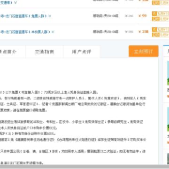Click the orange ¥238 price
The height and width of the screenshot is (169, 169).
(144, 31)
